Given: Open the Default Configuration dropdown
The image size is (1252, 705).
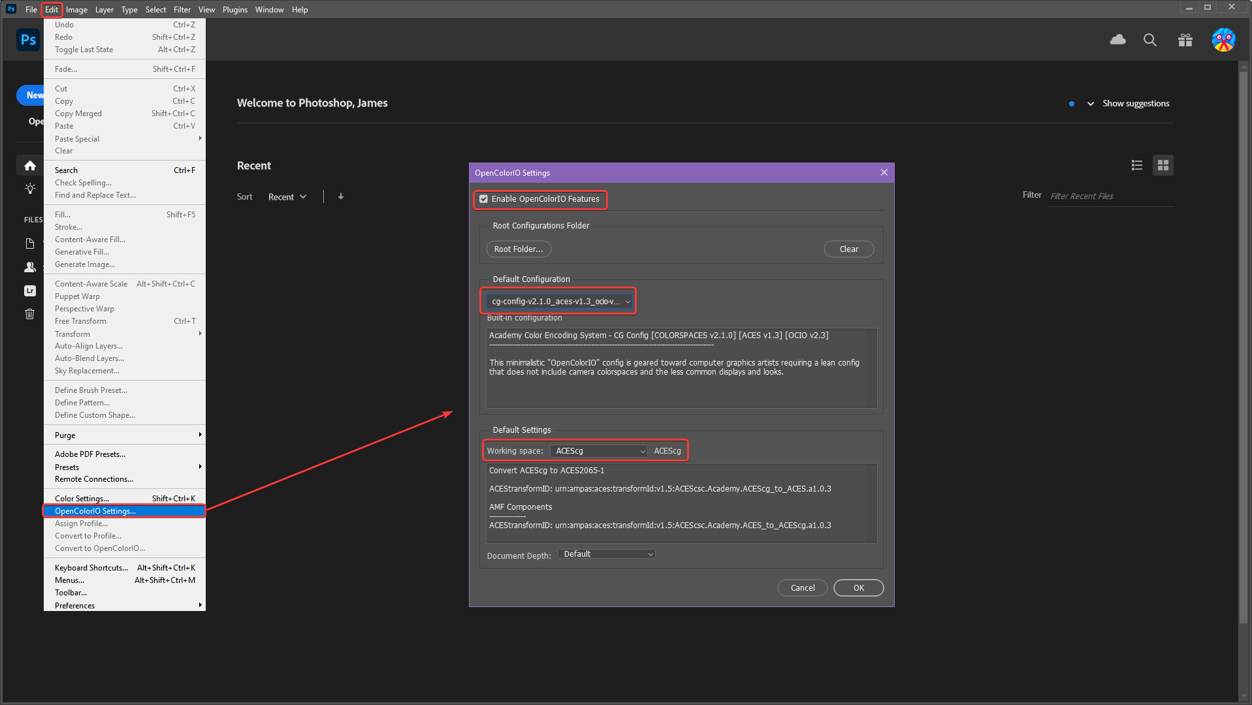Looking at the screenshot, I should point(560,301).
